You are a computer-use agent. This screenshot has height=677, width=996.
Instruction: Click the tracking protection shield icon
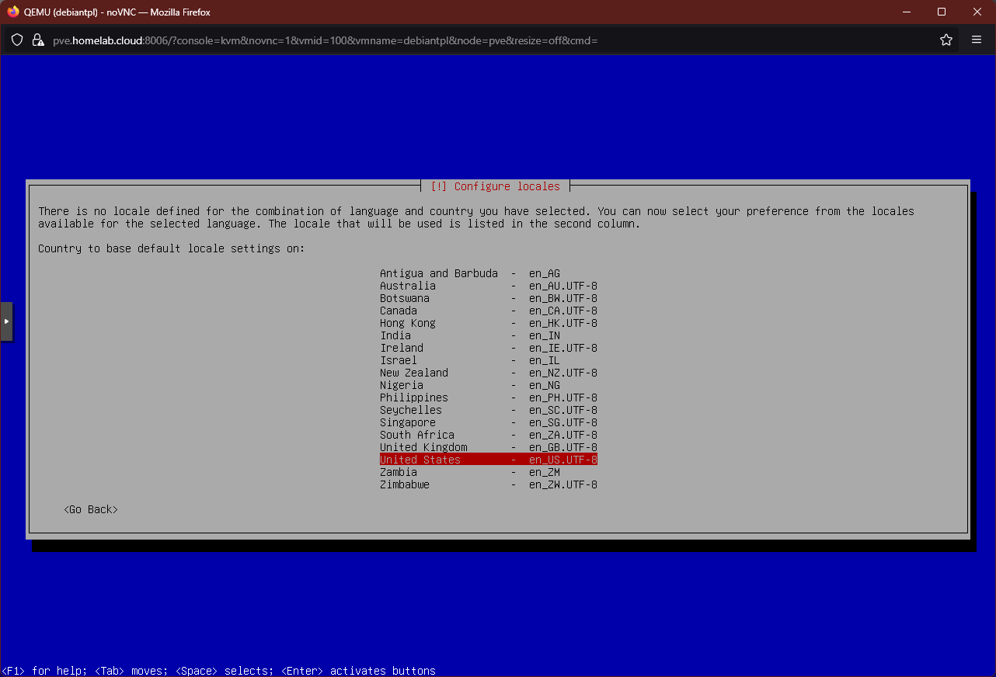pos(16,40)
